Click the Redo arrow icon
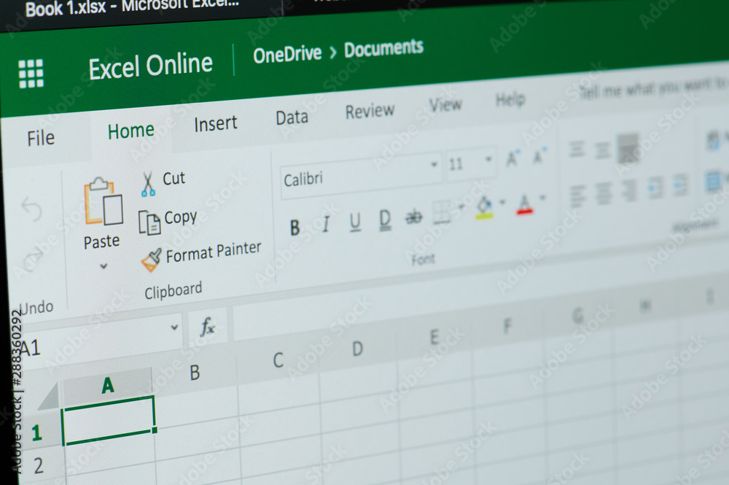 32,258
